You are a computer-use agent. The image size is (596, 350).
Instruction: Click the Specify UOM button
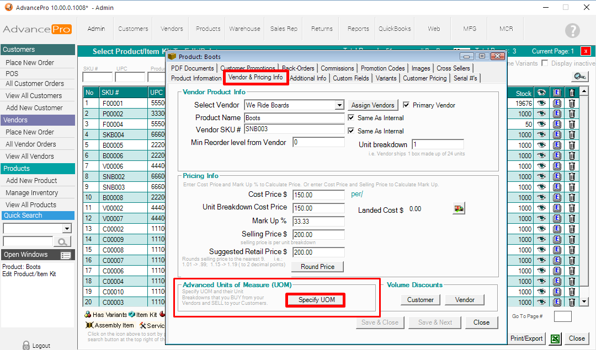316,300
